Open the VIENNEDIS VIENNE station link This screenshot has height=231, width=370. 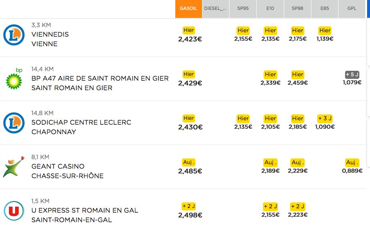(x=50, y=39)
